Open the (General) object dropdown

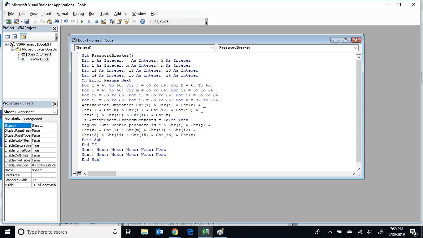[212, 48]
